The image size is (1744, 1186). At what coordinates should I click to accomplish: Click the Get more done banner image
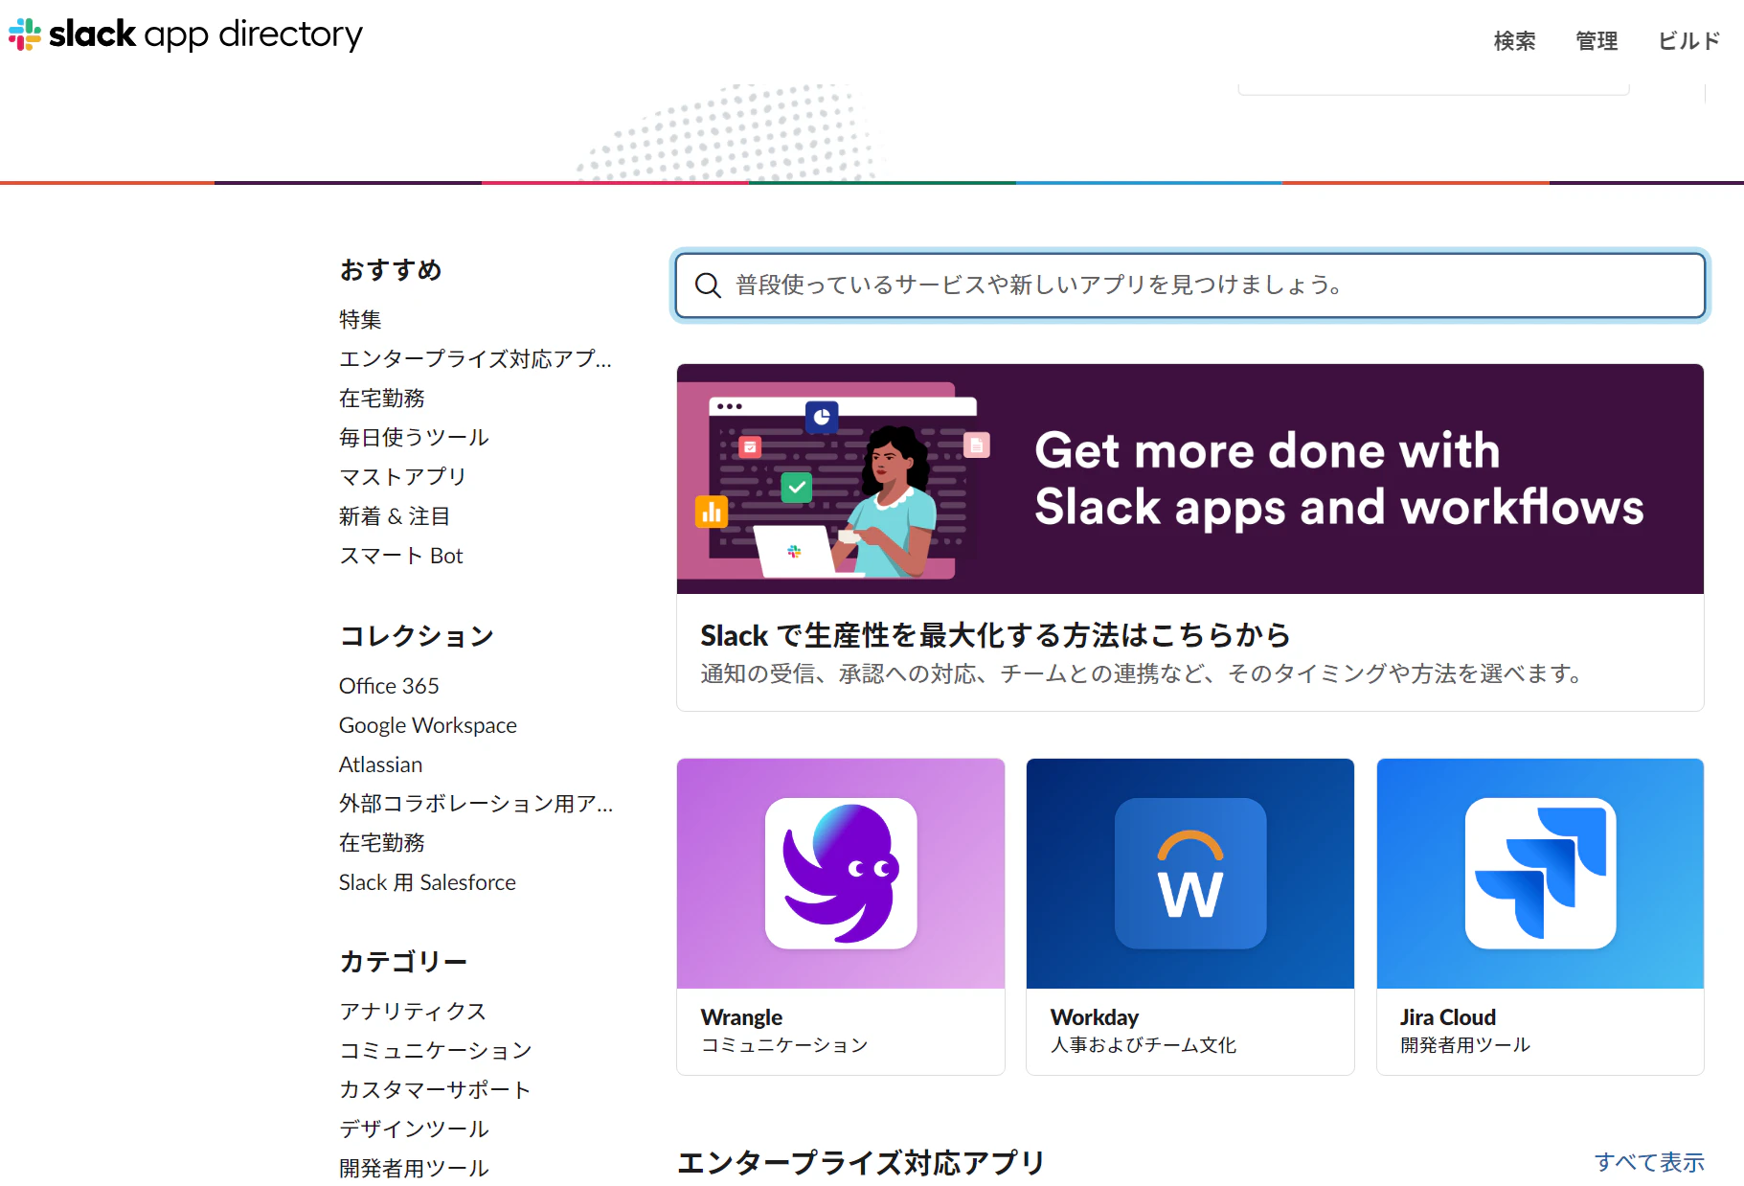pos(1190,479)
